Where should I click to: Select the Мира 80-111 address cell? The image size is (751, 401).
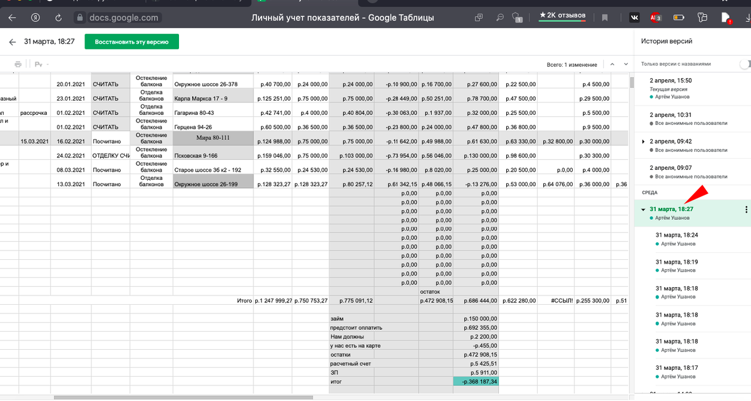[x=213, y=137]
